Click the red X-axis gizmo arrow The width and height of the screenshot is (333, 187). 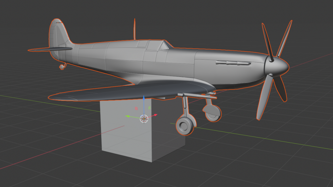[x=155, y=115]
